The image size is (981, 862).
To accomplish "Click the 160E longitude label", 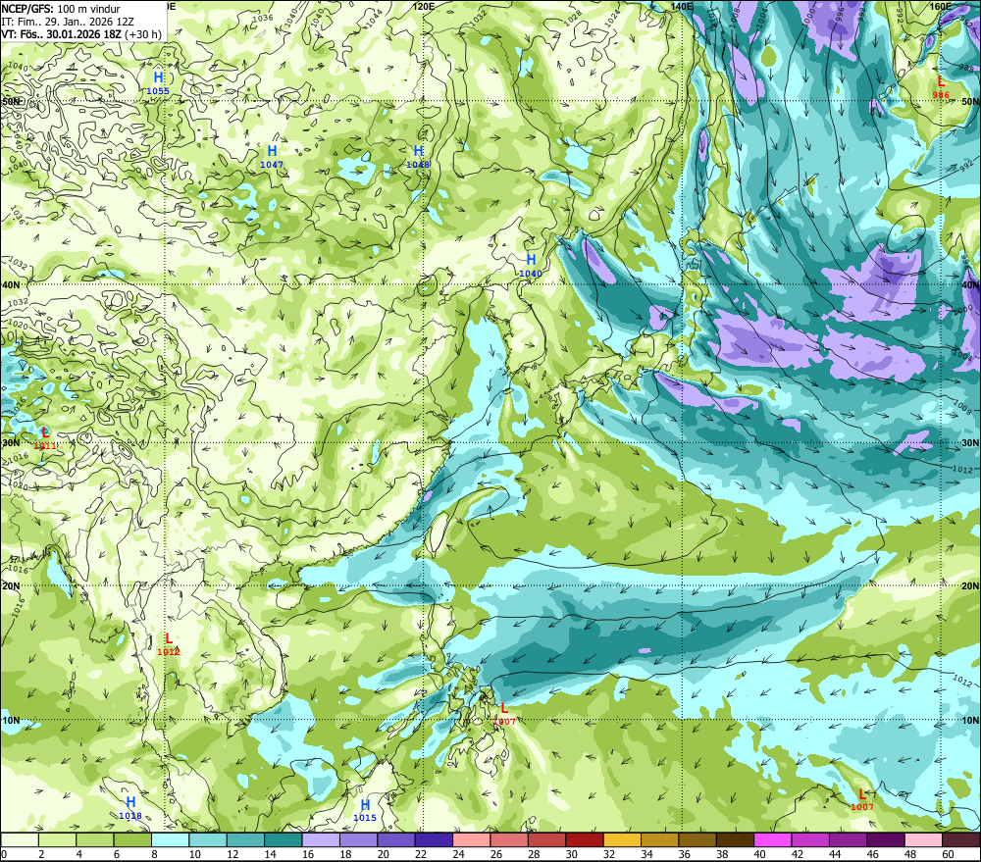I will pyautogui.click(x=941, y=6).
